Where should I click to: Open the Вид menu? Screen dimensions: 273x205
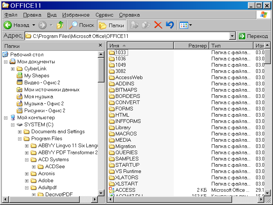click(52, 15)
